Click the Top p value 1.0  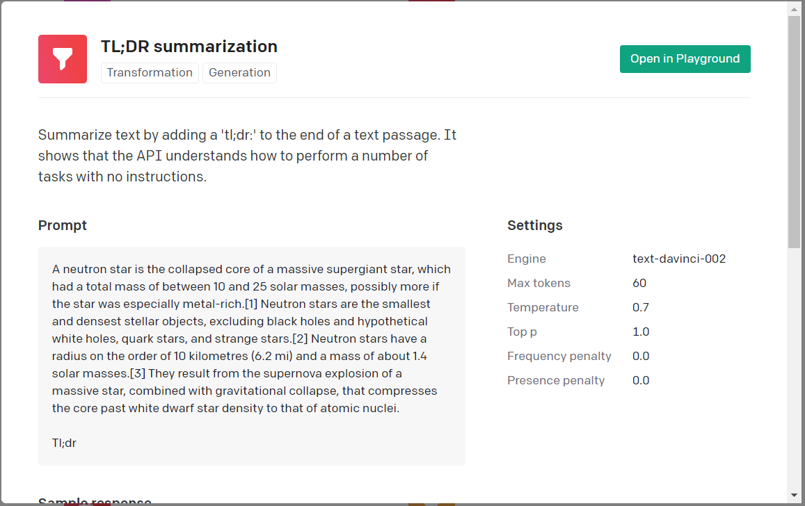tap(641, 332)
